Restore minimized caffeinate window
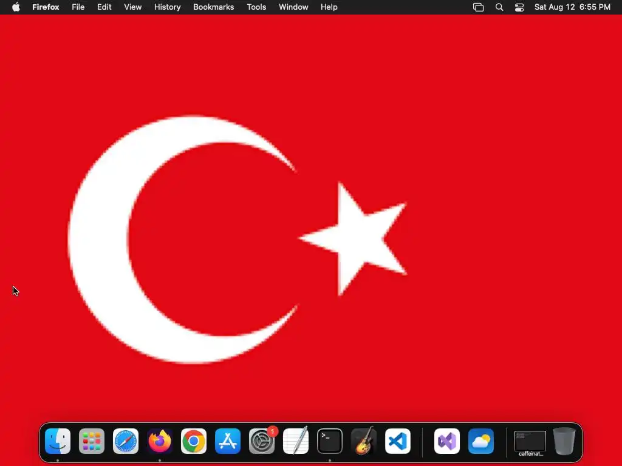Viewport: 622px width, 466px height. click(x=530, y=442)
